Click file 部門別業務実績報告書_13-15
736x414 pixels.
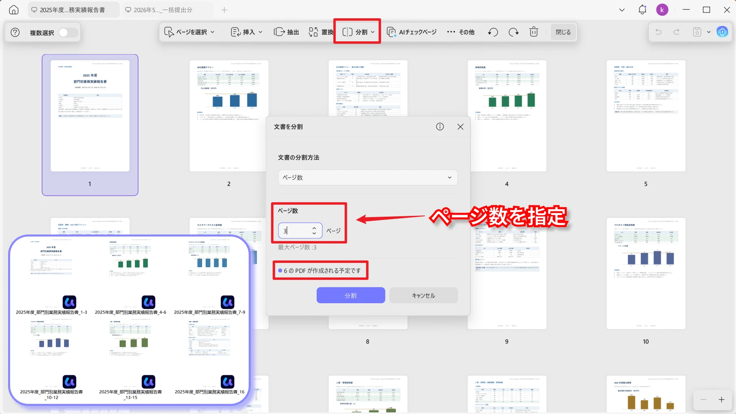131,360
